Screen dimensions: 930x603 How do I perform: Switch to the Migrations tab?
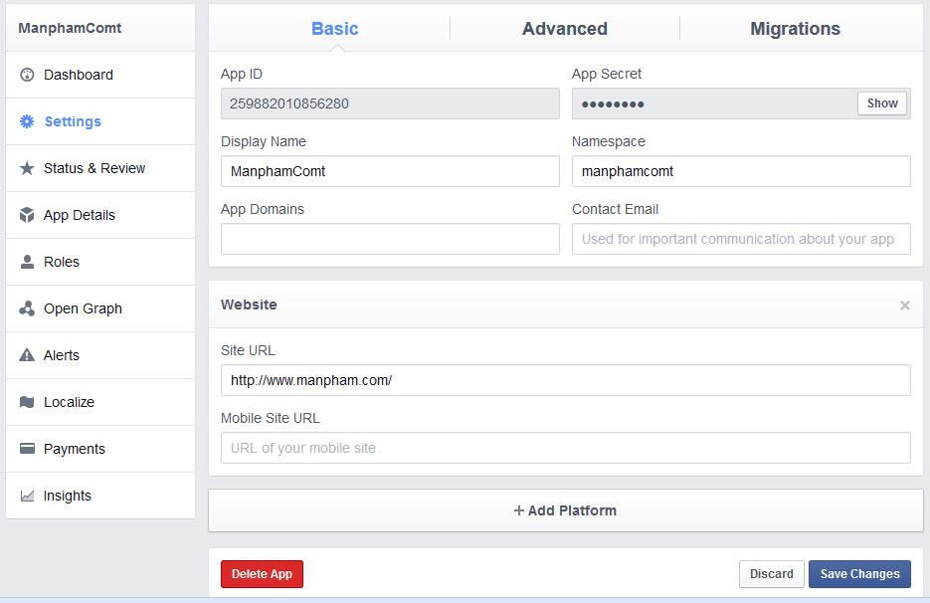[796, 29]
